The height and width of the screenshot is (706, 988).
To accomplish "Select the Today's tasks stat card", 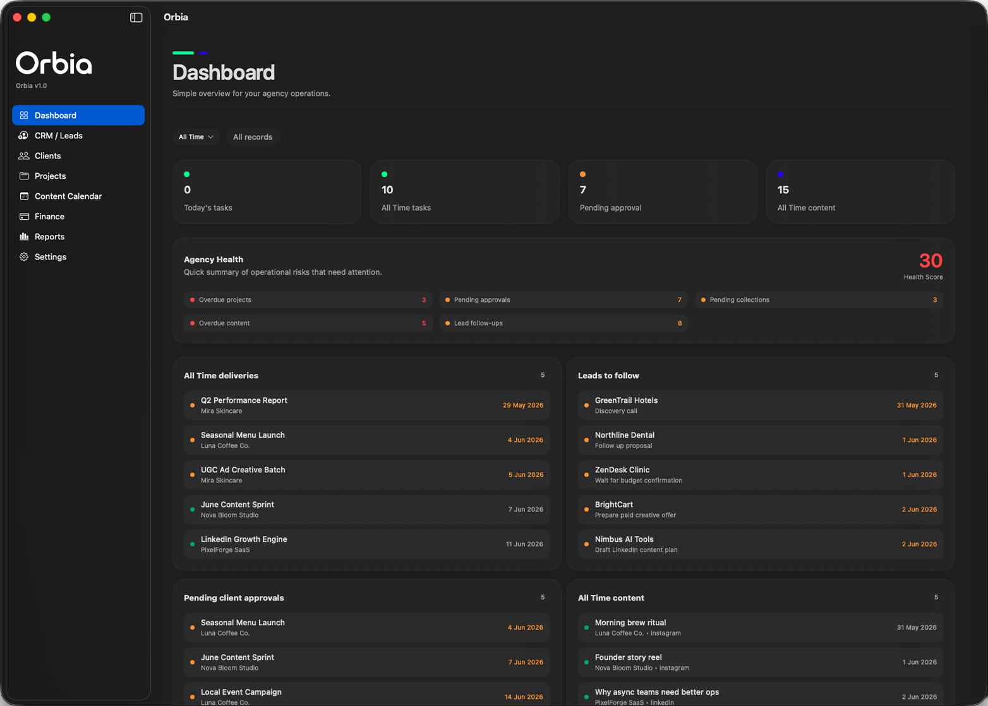I will (267, 191).
